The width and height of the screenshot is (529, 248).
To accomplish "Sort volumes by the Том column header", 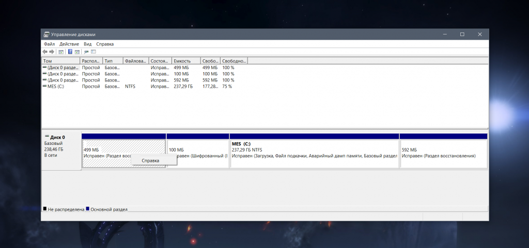I will [x=61, y=61].
